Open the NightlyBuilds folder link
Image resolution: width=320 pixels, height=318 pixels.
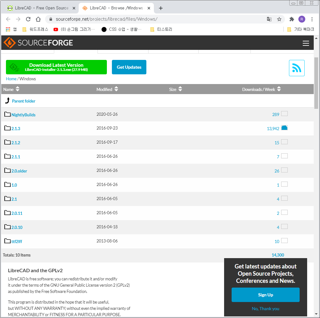tap(23, 115)
